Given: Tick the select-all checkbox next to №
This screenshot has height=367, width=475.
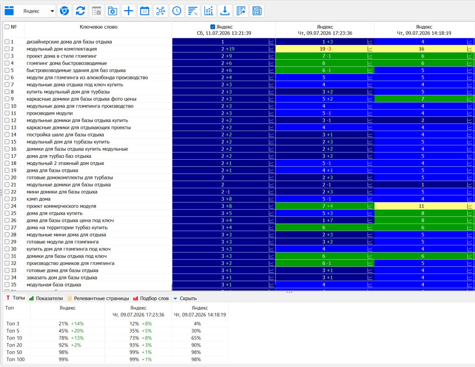Looking at the screenshot, I should (7, 27).
